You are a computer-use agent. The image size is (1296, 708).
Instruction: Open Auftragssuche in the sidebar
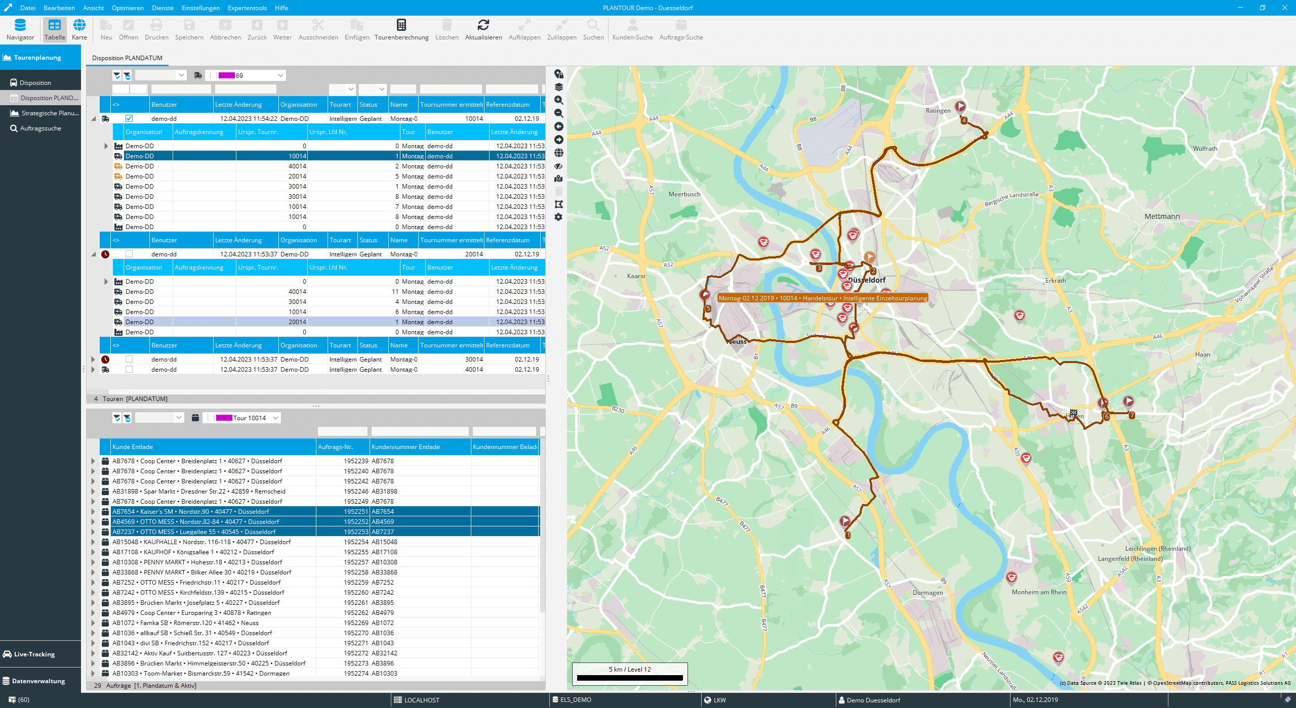coord(40,128)
